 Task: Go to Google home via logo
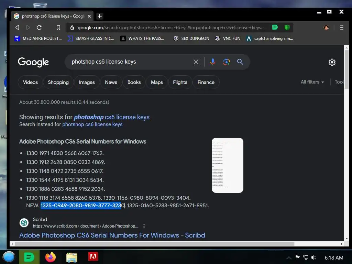pyautogui.click(x=33, y=62)
